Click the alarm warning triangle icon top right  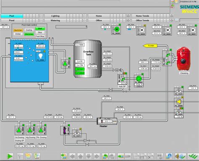[172, 6]
